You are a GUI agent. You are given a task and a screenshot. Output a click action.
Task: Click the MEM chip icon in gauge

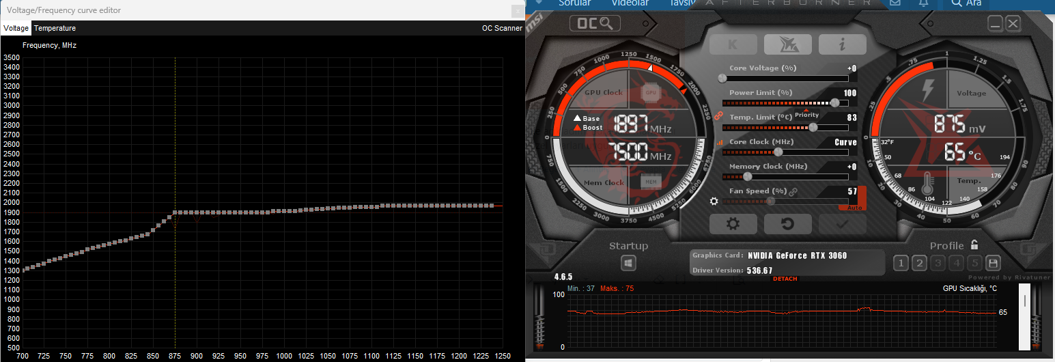coord(651,182)
